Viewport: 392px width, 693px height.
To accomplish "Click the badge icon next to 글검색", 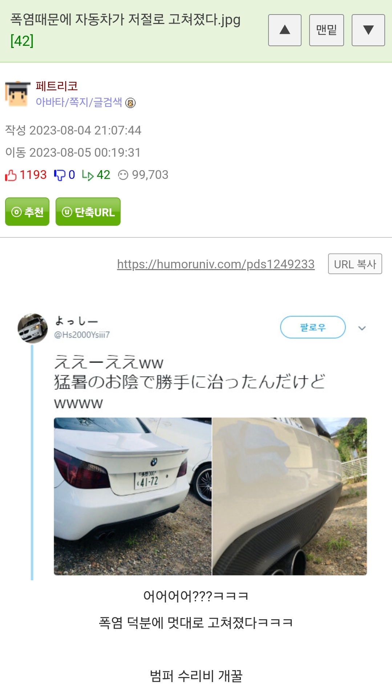I will pyautogui.click(x=130, y=103).
